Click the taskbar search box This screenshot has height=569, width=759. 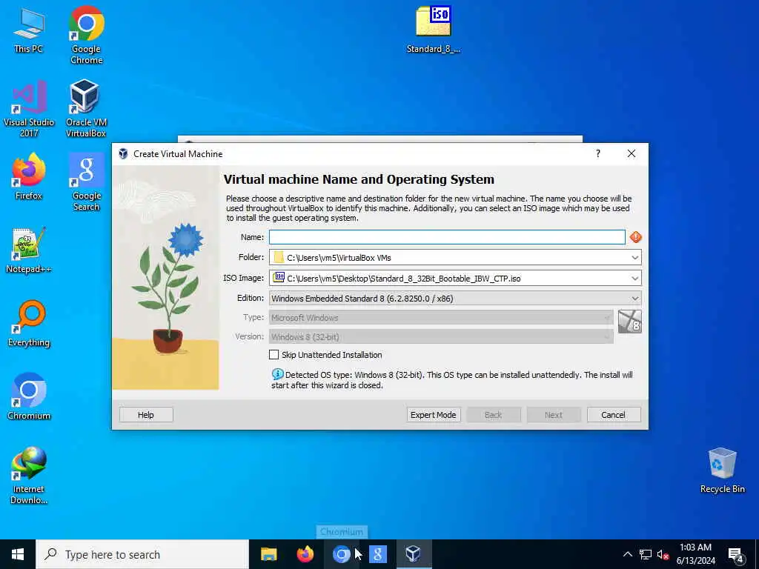[x=142, y=554]
